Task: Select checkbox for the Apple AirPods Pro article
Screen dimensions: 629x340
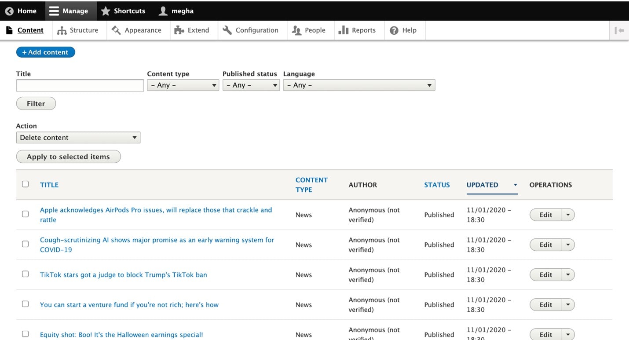Action: coord(26,214)
